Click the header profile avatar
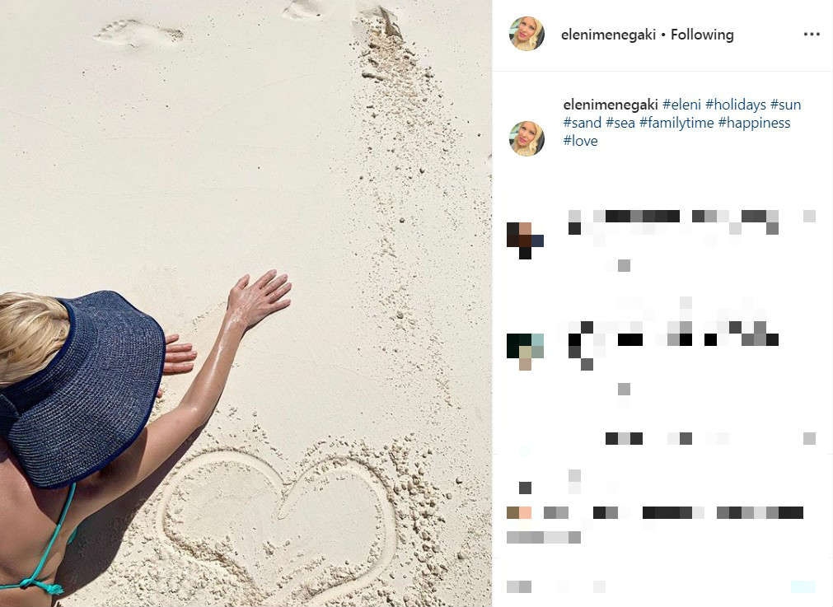Screen dimensions: 833x607 527,34
